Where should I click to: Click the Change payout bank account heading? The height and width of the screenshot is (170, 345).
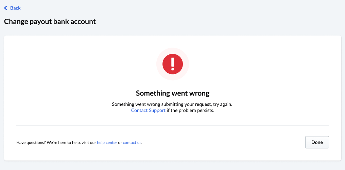tap(50, 21)
